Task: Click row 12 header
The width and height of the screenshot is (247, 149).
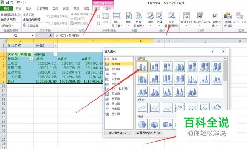Action: [3, 95]
